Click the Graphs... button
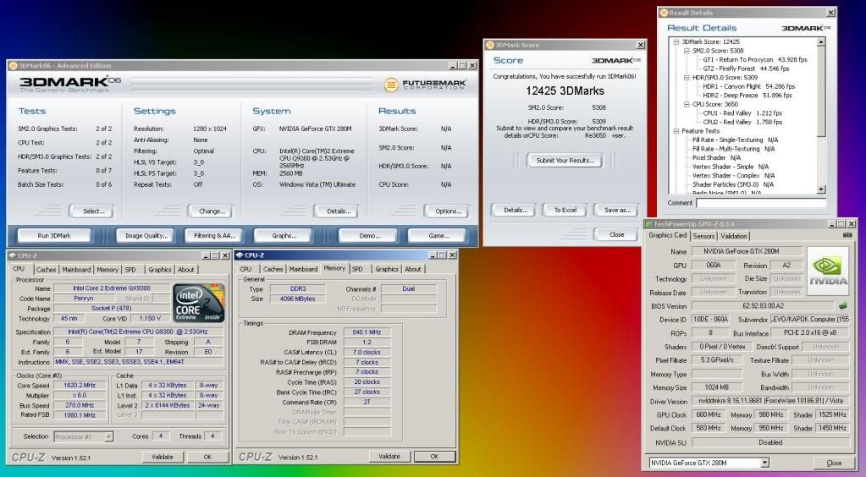866x477 pixels. [x=284, y=236]
